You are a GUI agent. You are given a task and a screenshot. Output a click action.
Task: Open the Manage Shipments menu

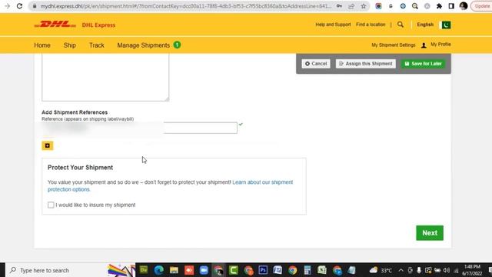click(144, 45)
